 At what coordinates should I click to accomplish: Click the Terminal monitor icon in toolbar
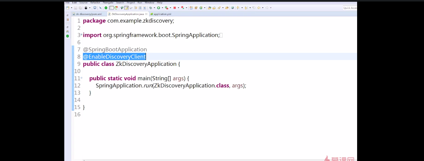click(x=95, y=8)
